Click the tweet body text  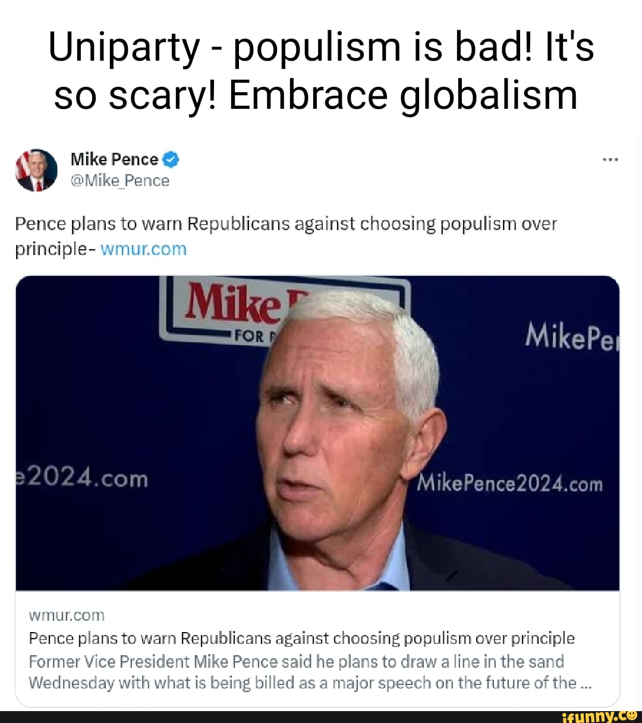click(285, 224)
